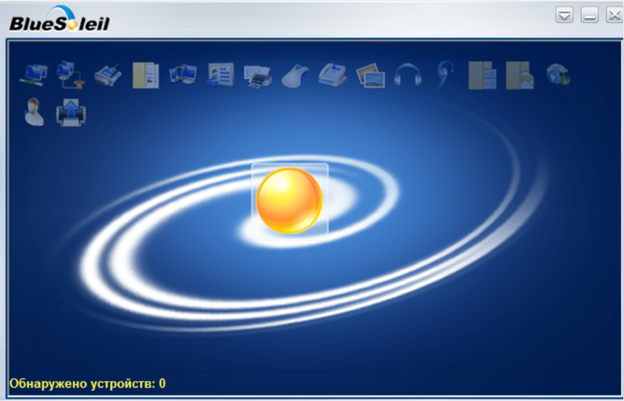
Task: Open the folder with envelope messages icon
Action: coord(519,75)
